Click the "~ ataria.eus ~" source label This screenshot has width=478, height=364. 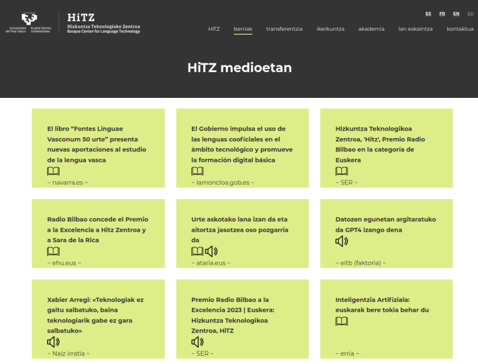pos(211,263)
